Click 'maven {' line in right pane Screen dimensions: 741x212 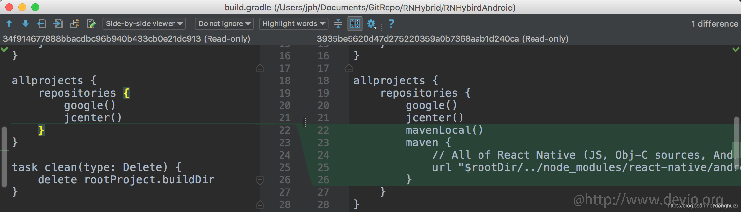[x=428, y=143]
